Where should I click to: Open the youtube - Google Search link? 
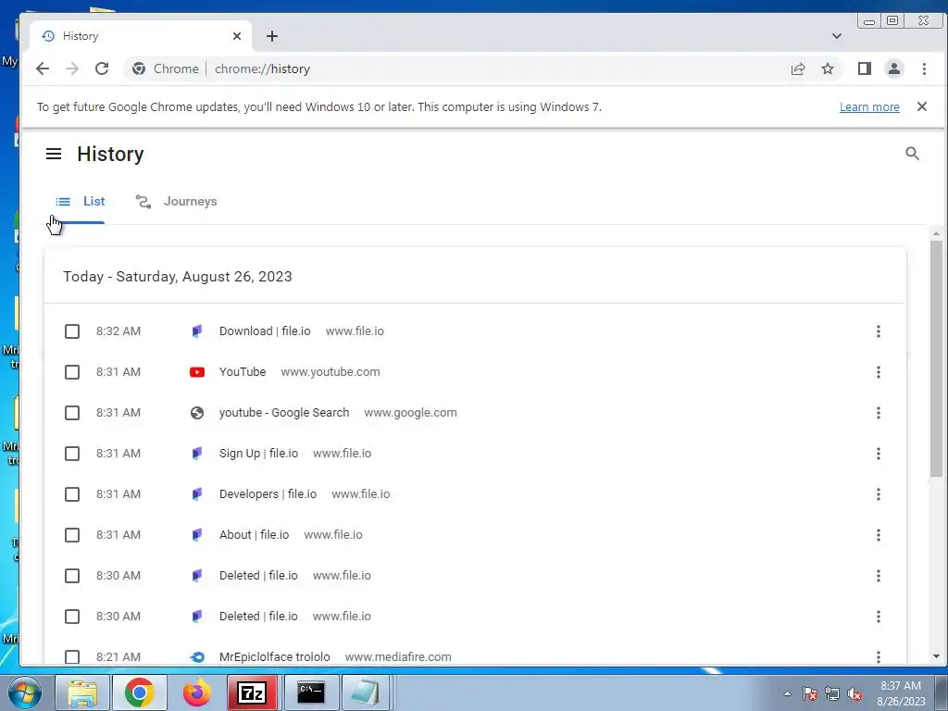(284, 413)
